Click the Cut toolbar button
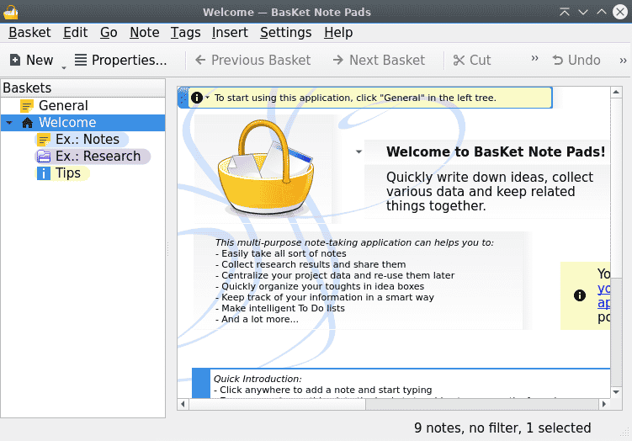The width and height of the screenshot is (632, 441). coord(471,60)
